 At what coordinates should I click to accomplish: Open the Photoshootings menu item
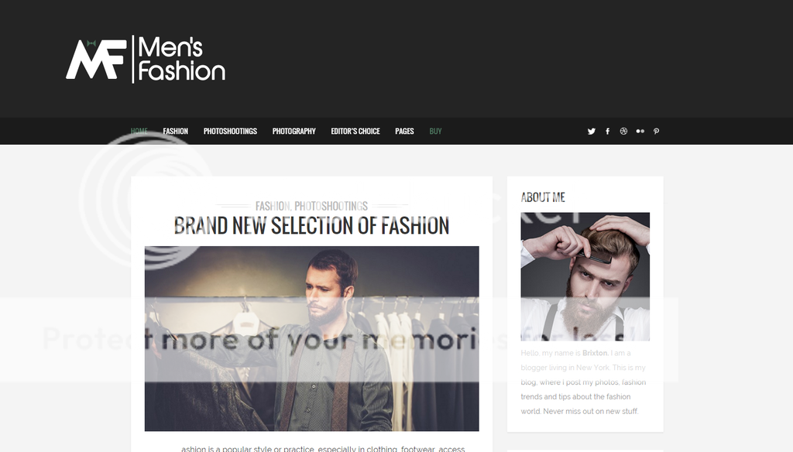pyautogui.click(x=230, y=132)
